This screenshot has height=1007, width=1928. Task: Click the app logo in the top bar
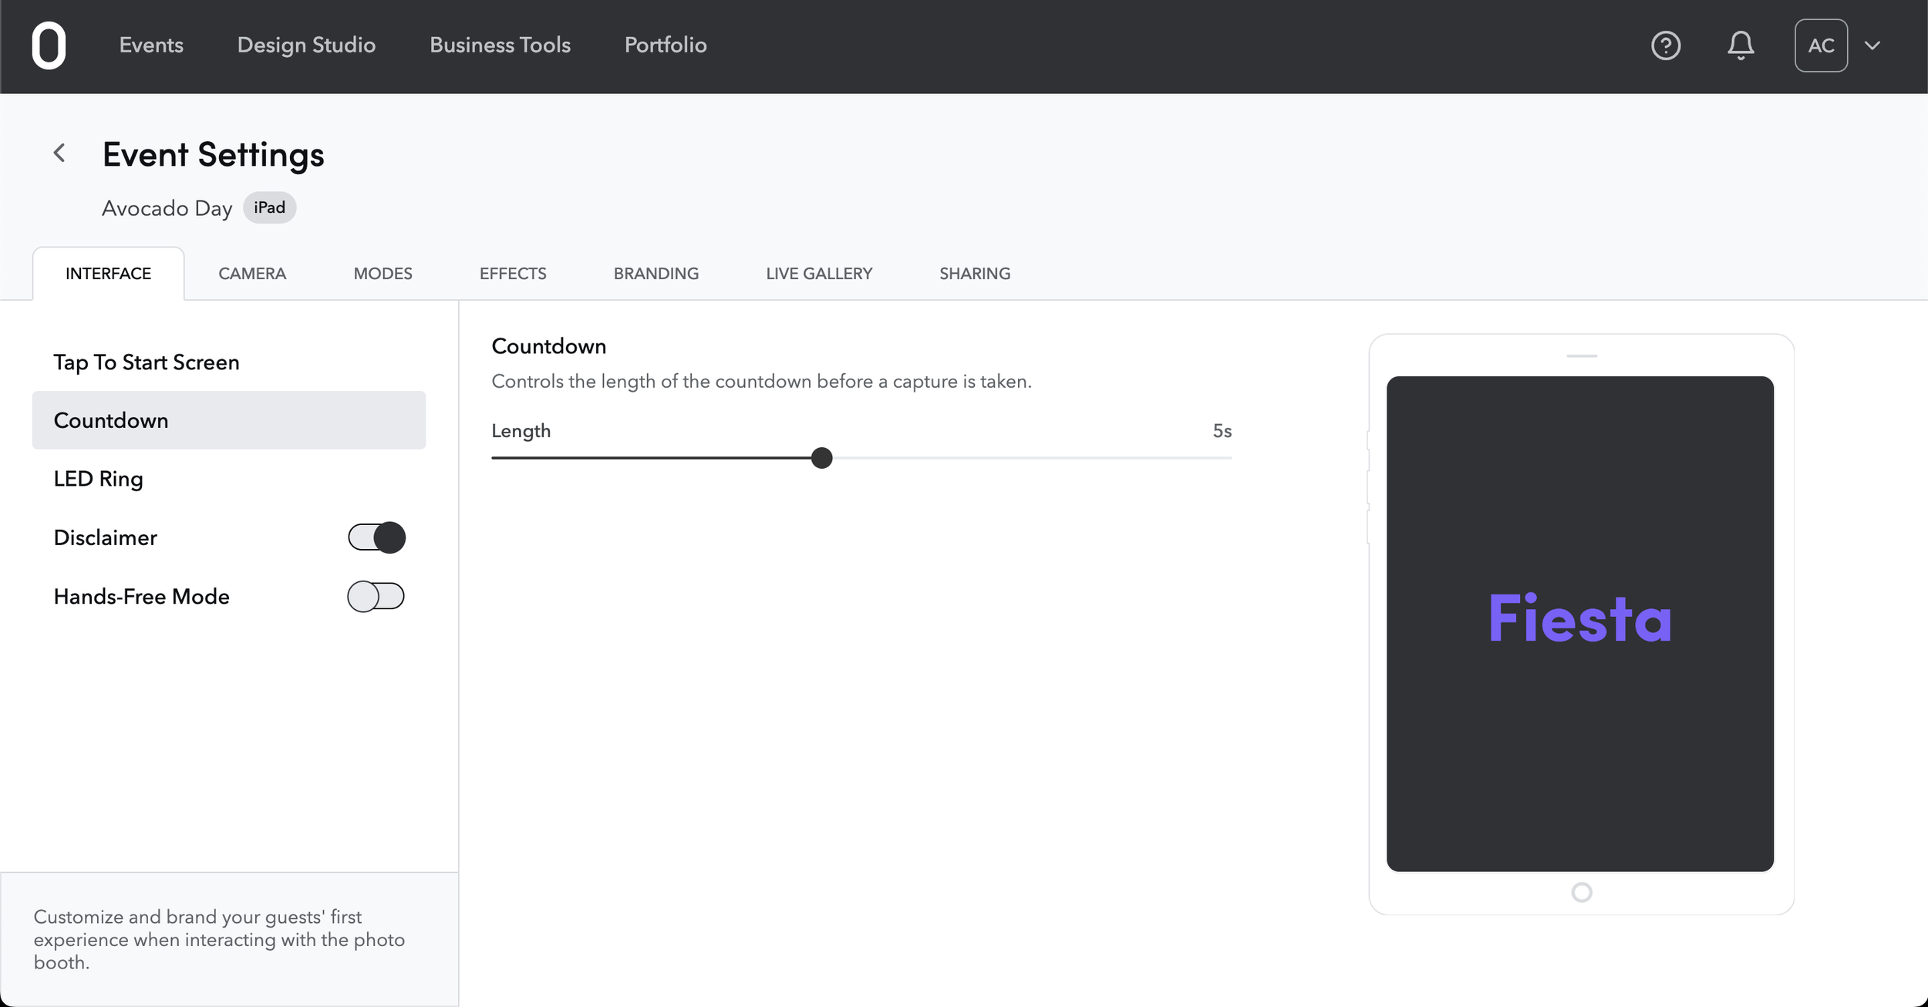49,45
